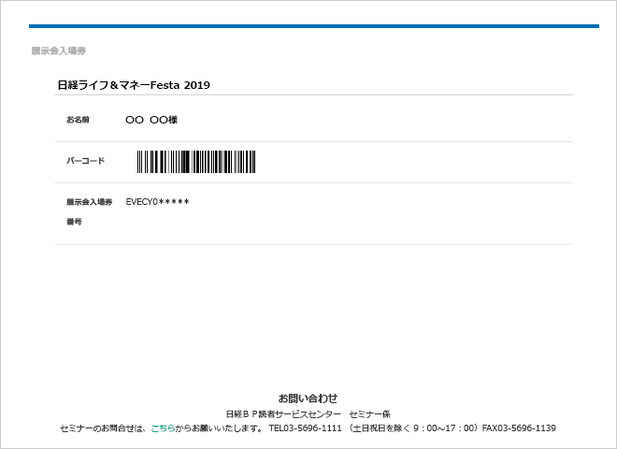The image size is (617, 449).
Task: Click the お名前 field label
Action: [78, 120]
